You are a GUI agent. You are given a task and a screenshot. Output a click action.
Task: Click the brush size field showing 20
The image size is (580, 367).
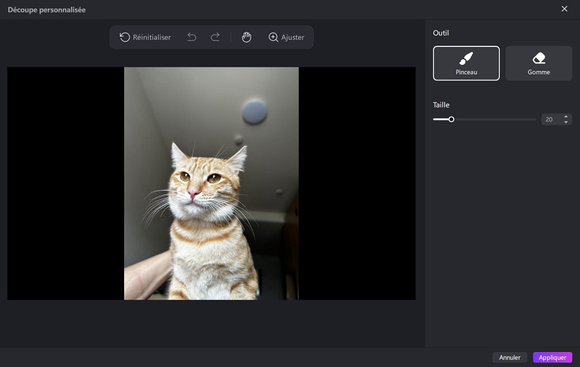[550, 119]
